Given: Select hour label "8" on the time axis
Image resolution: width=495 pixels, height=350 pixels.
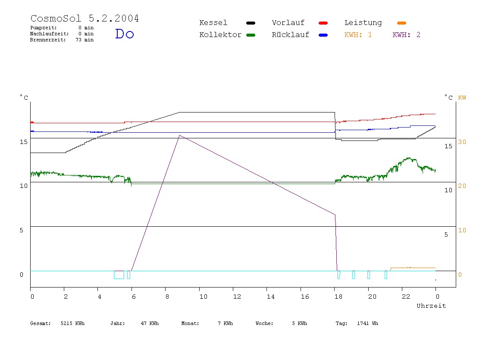Looking at the screenshot, I should coord(167,297).
